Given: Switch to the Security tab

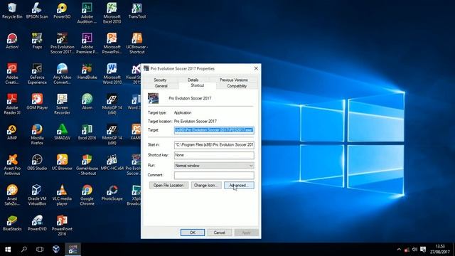Looking at the screenshot, I should click(160, 80).
